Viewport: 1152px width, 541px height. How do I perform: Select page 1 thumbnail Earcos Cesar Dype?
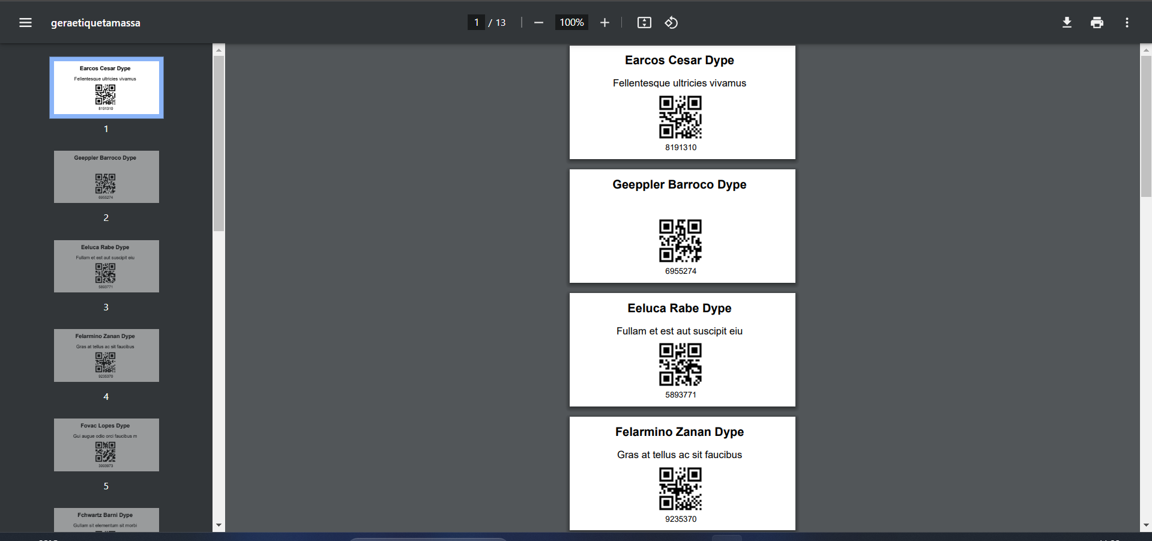coord(106,88)
